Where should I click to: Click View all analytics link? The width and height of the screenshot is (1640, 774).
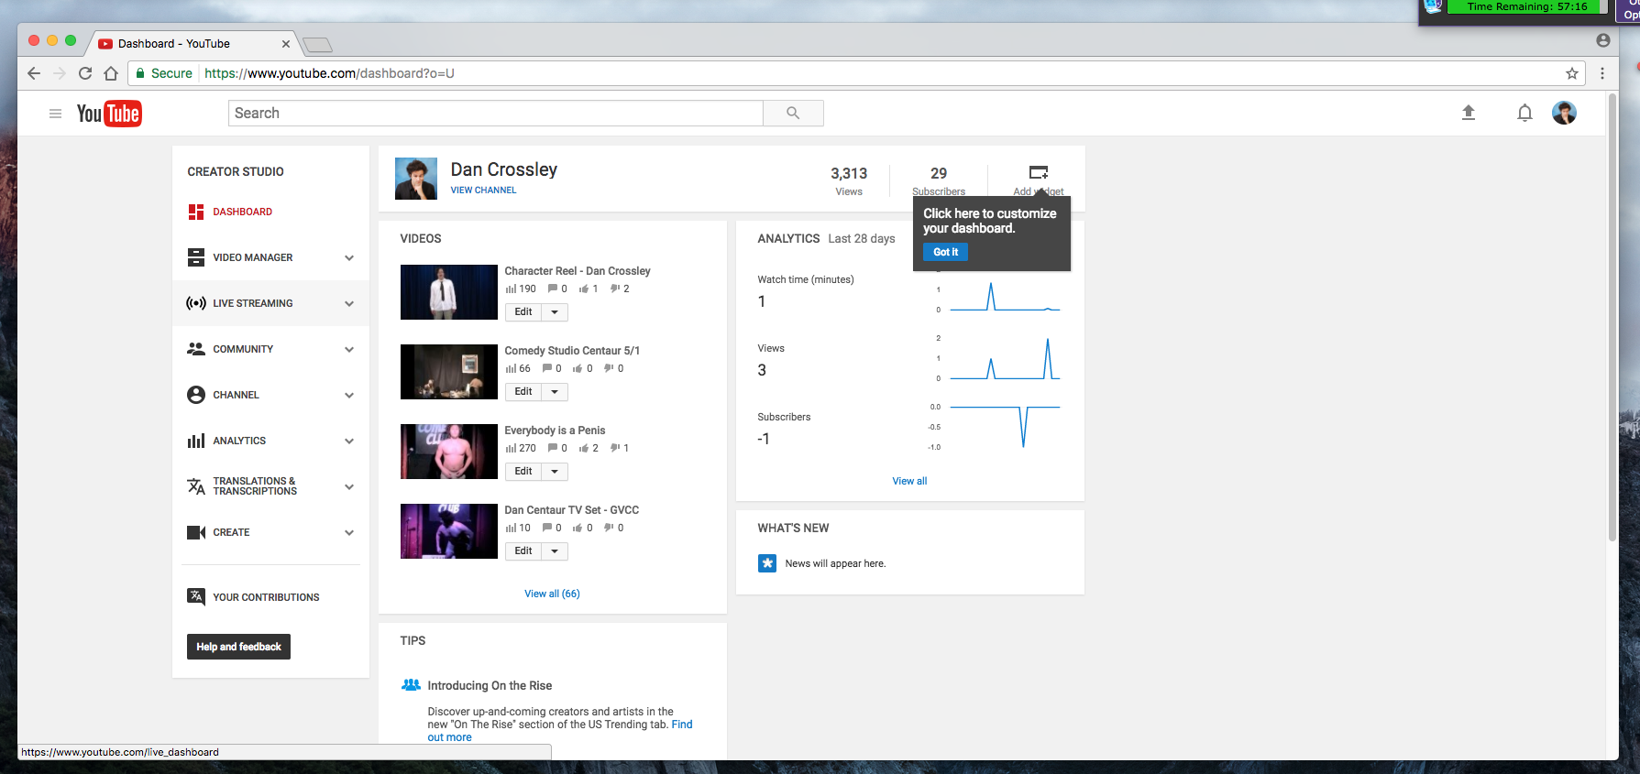pos(909,481)
